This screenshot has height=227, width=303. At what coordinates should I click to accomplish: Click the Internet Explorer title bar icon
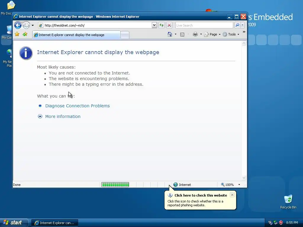[16, 17]
